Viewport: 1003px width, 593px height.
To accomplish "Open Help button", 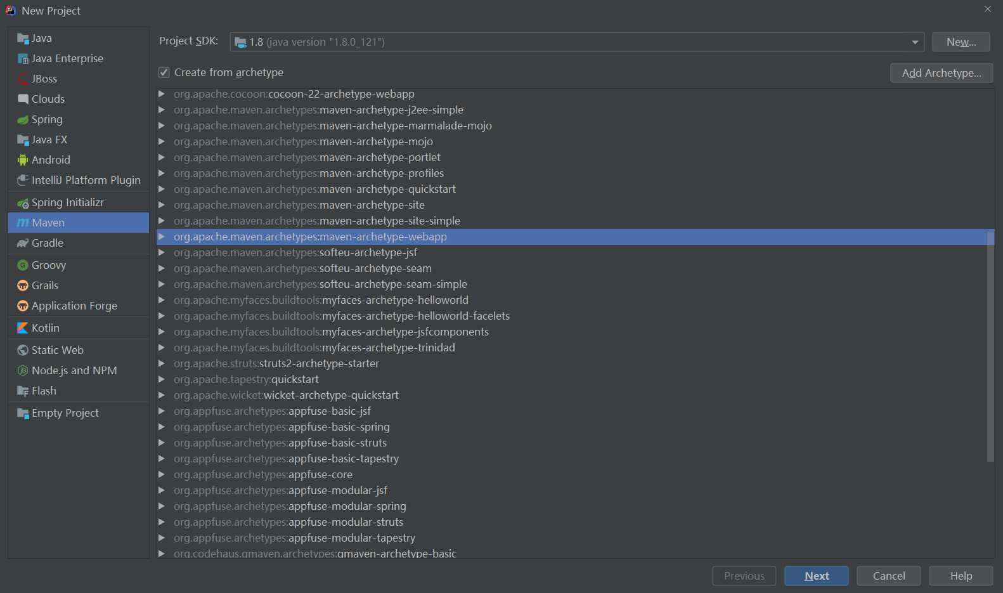I will coord(961,576).
